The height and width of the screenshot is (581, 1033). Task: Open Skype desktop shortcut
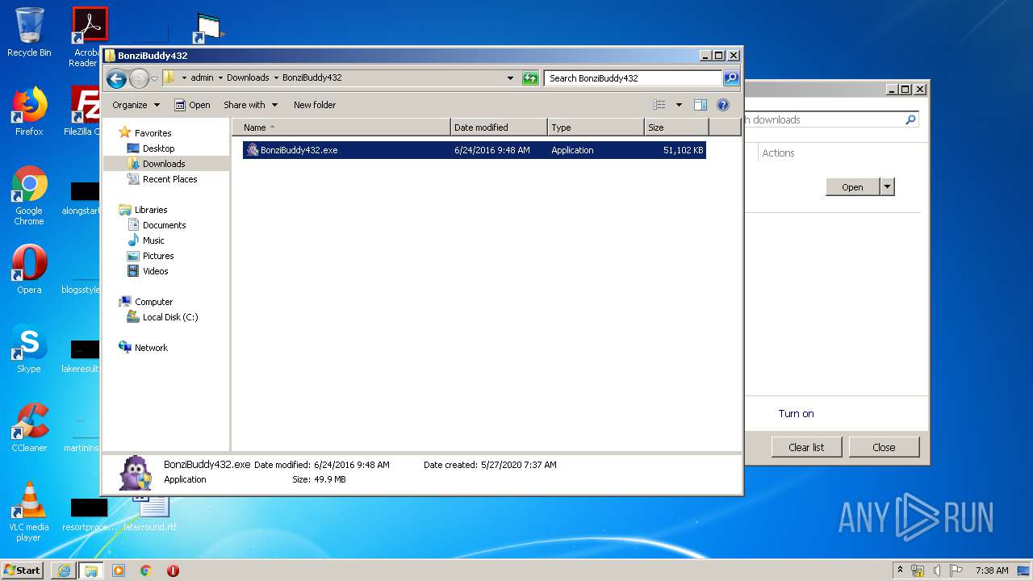[x=29, y=349]
